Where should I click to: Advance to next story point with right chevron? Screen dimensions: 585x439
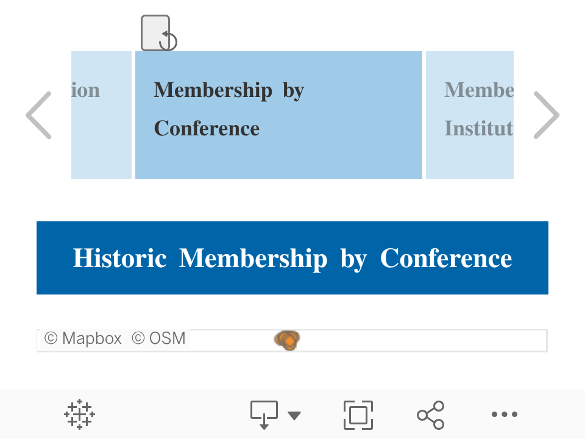point(546,115)
